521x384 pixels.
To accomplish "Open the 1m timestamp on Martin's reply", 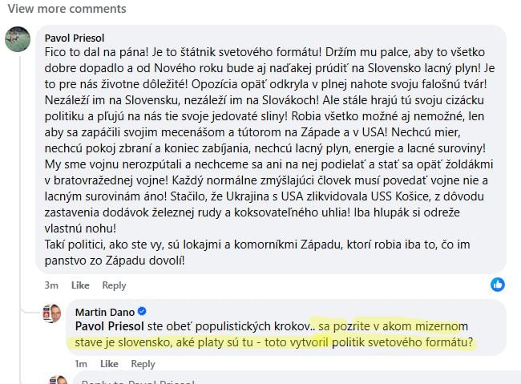I will click(81, 363).
